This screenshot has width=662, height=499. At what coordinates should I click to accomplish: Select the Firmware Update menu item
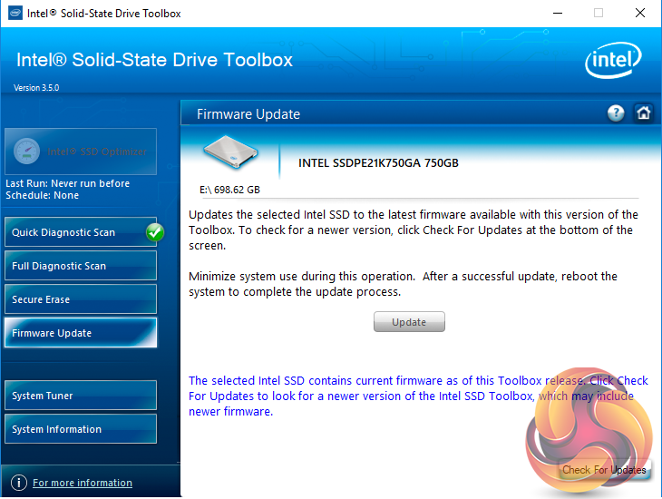pyautogui.click(x=81, y=333)
